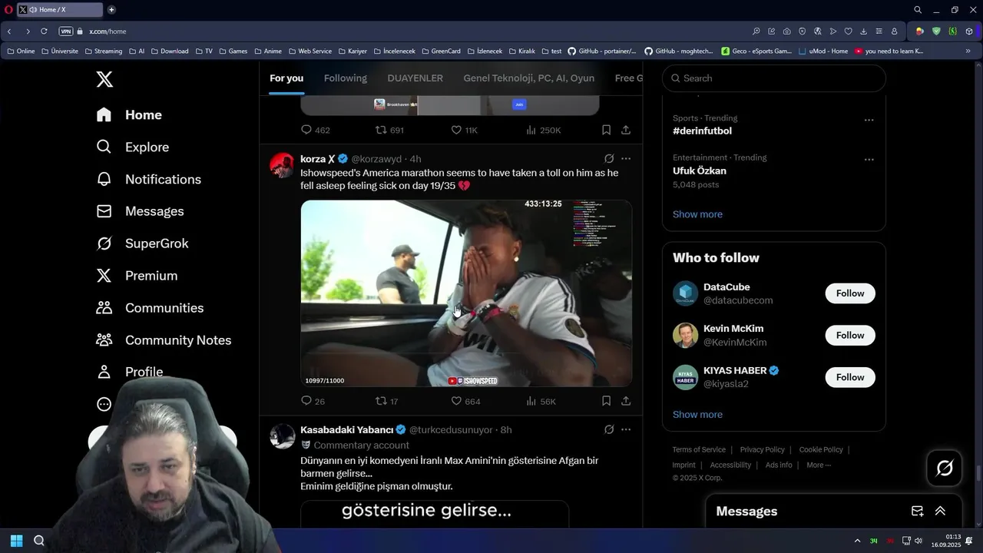Open the #derinfutbol trend

(x=703, y=131)
